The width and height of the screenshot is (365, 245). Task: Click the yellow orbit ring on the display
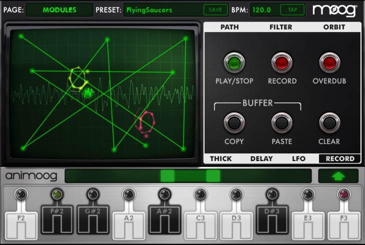coord(78,78)
